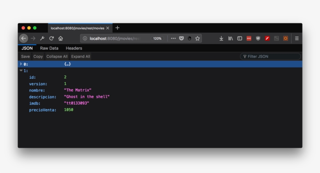This screenshot has height=173, width=320.
Task: Switch to the JSON viewer tab
Action: [27, 48]
